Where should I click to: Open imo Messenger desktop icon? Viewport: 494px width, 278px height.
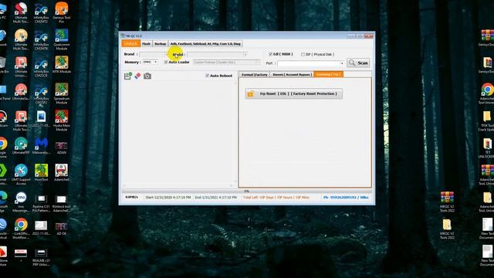21,202
